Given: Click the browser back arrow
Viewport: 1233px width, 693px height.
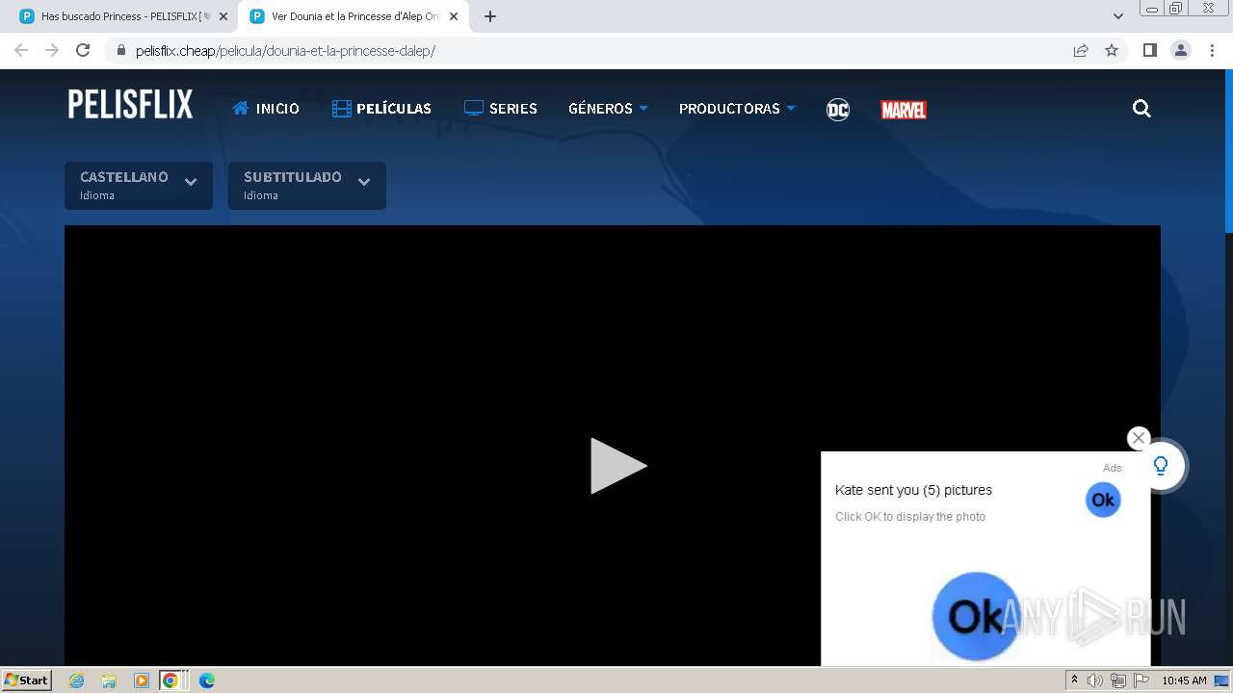Looking at the screenshot, I should [21, 50].
